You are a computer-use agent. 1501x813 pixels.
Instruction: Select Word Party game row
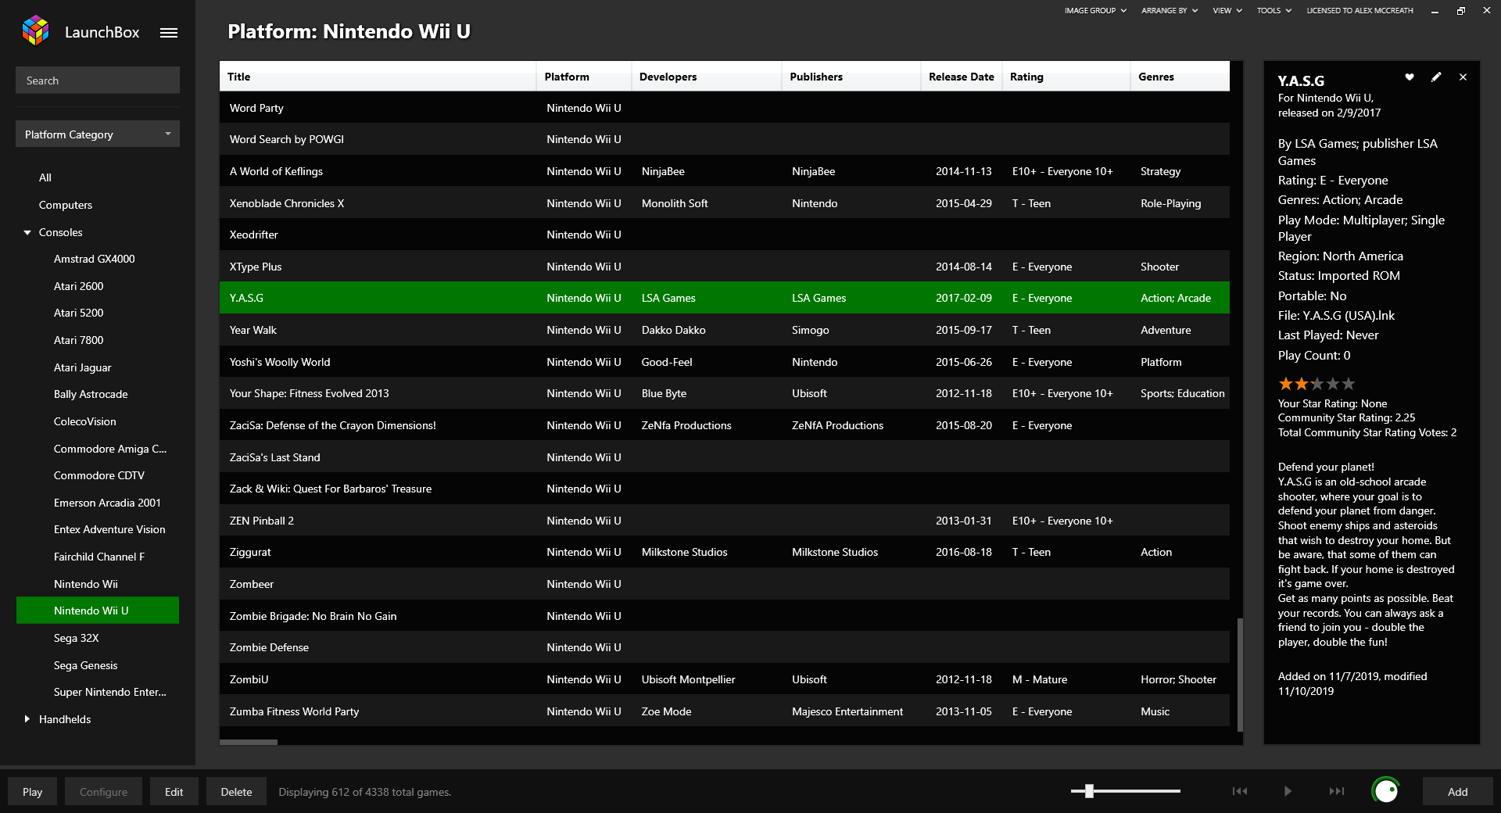point(725,108)
